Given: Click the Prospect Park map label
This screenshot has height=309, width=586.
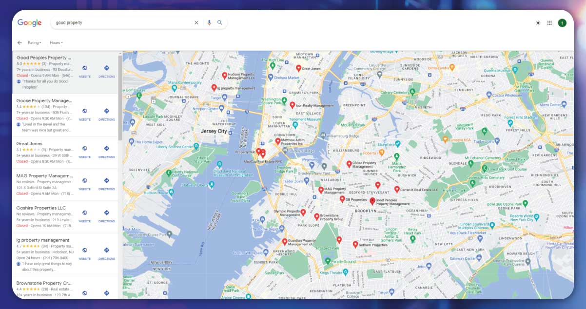Looking at the screenshot, I should pos(328,248).
